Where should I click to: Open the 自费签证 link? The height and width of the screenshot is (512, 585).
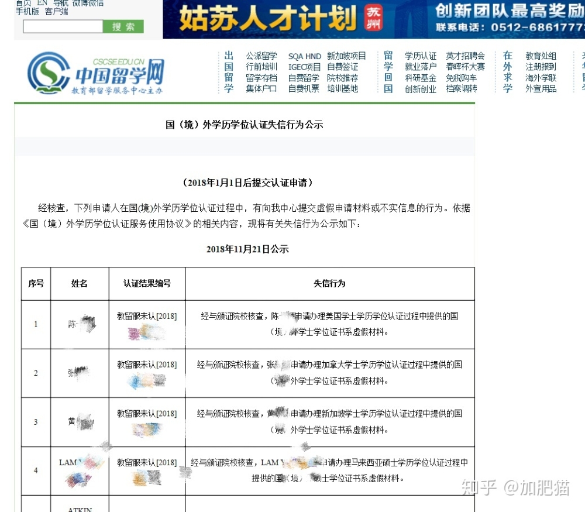tap(342, 67)
